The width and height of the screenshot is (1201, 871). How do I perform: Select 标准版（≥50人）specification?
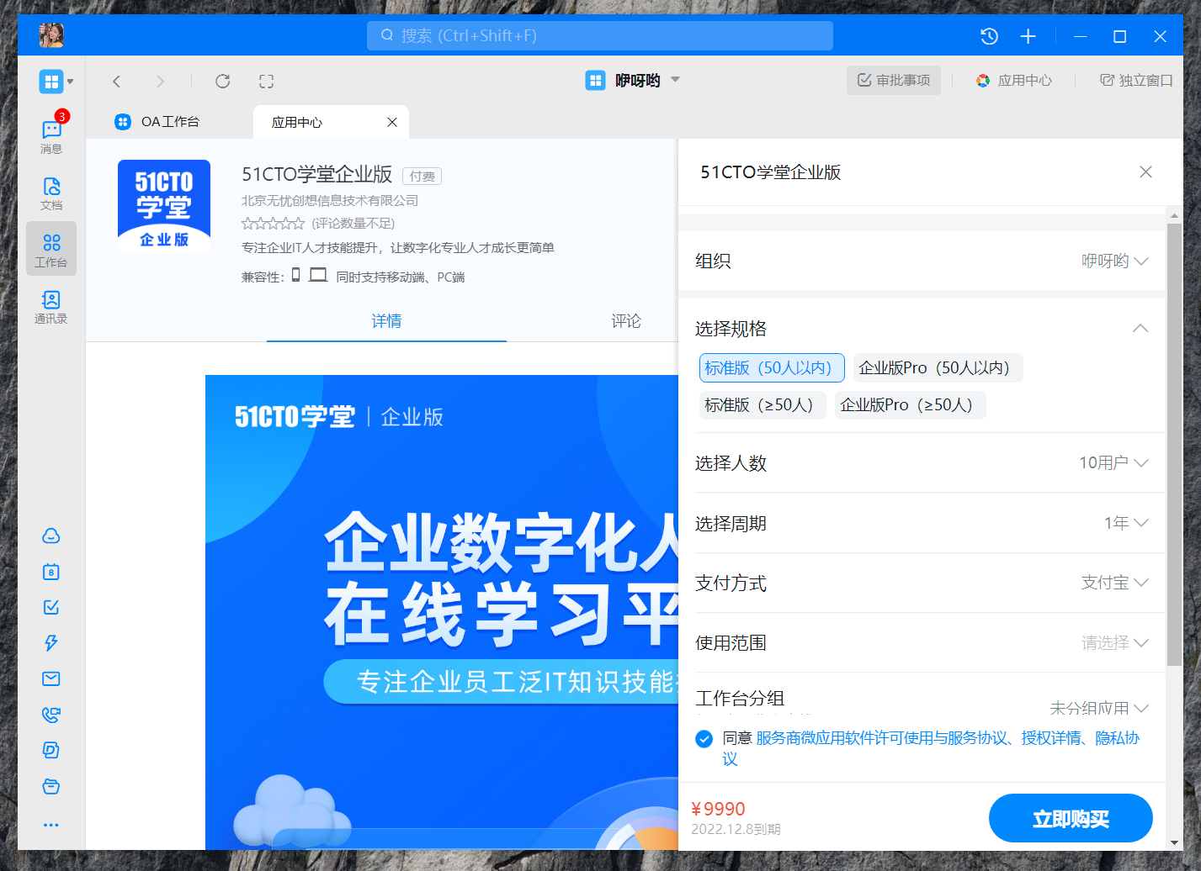pos(763,404)
